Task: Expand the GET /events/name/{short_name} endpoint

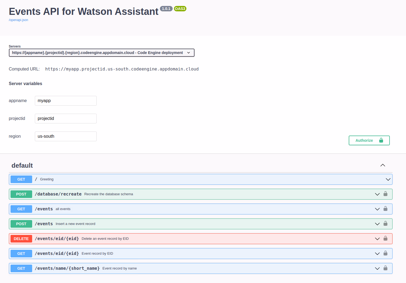Action: tap(377, 268)
